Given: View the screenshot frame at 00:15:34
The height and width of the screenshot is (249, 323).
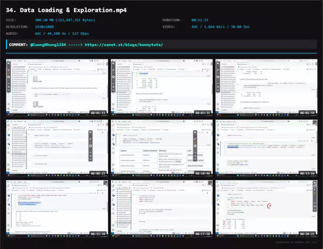Looking at the screenshot, I should pos(57,208).
